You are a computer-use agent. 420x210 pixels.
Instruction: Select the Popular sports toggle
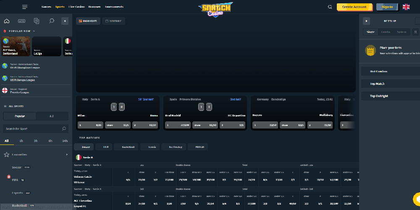[20, 116]
